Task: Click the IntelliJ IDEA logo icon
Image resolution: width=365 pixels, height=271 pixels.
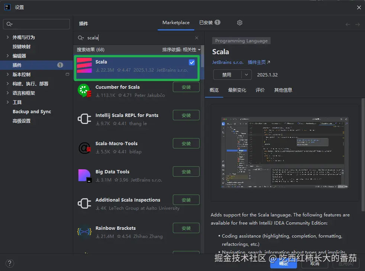Action: pos(7,7)
